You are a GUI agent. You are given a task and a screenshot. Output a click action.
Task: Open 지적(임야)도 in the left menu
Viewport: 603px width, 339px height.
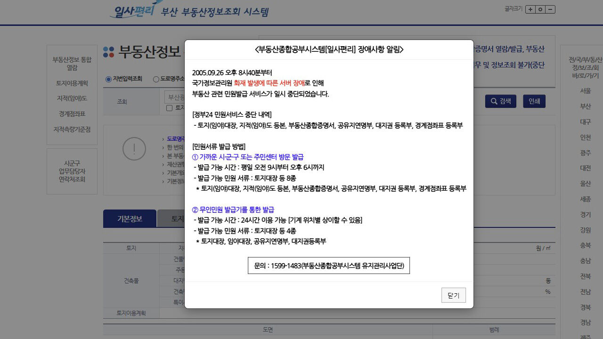pos(72,98)
